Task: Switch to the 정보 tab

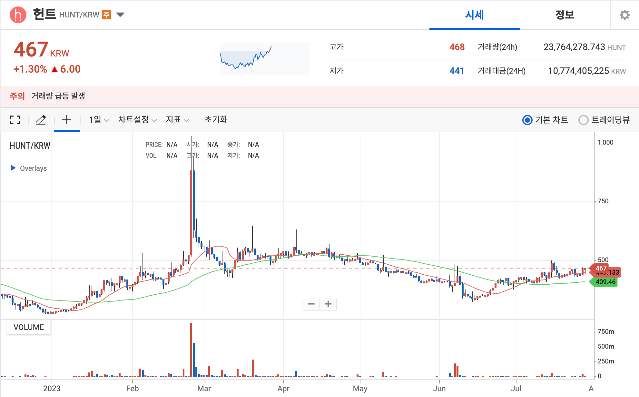Action: (x=565, y=15)
